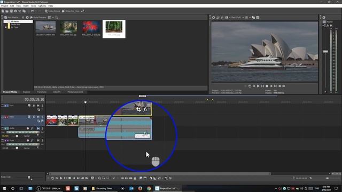Open Event FX on the selected video clip

[145, 109]
